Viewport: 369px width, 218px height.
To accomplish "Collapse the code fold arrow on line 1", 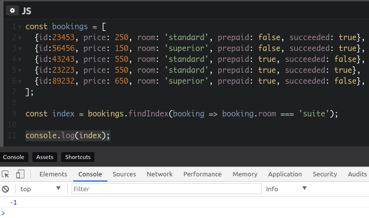I will point(20,27).
